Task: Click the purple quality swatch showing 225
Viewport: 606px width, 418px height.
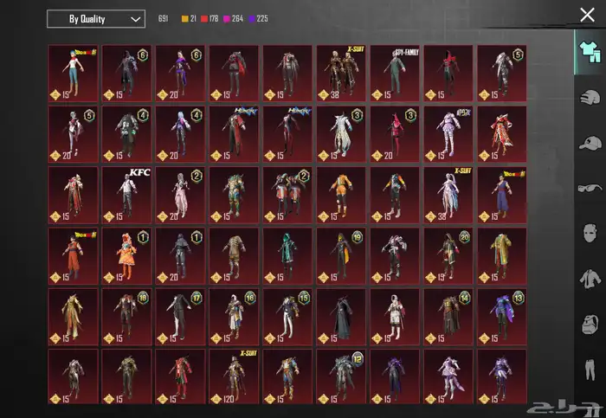Action: point(253,18)
